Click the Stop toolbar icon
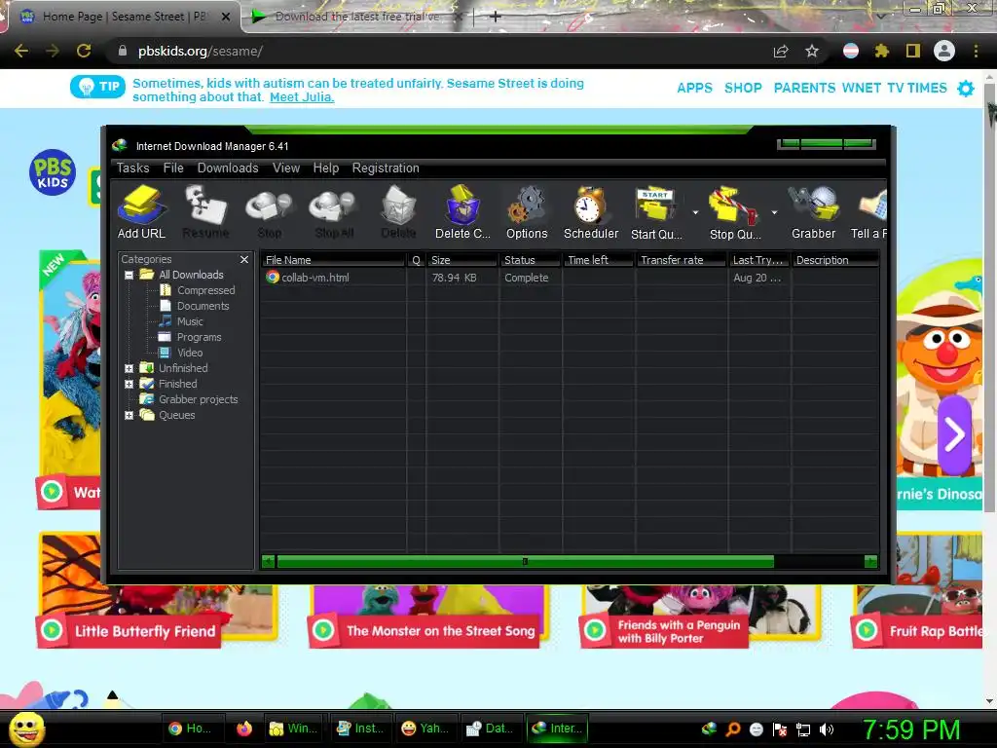 270,212
